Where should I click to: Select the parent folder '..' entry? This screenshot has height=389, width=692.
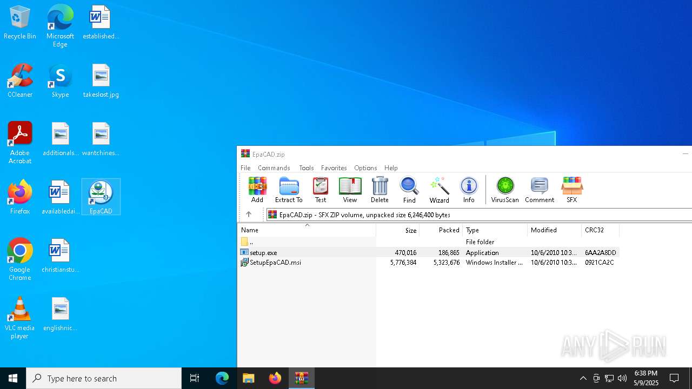(429, 242)
